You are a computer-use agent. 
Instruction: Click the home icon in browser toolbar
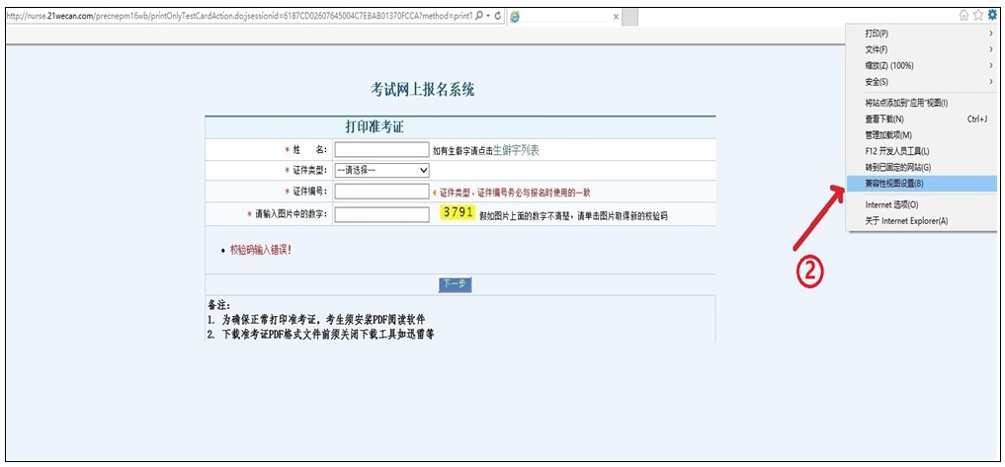tap(963, 15)
